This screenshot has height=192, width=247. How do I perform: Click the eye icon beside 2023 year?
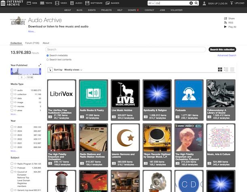pyautogui.click(x=15, y=135)
